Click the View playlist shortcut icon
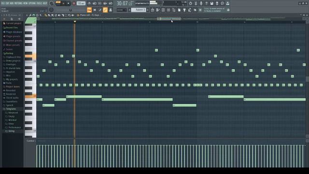 [x=153, y=10]
